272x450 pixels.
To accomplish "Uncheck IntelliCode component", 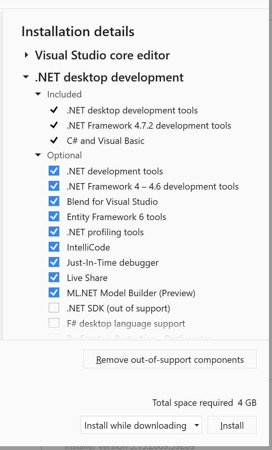I will pos(54,247).
